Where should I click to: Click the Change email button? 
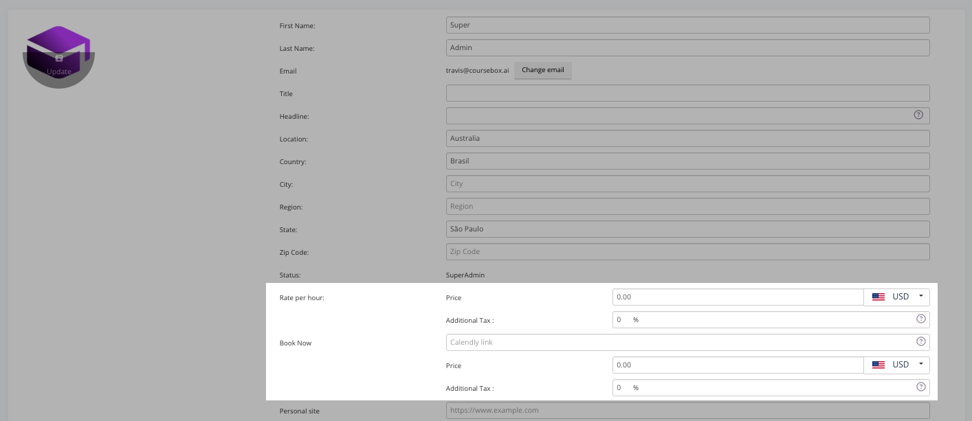[543, 70]
